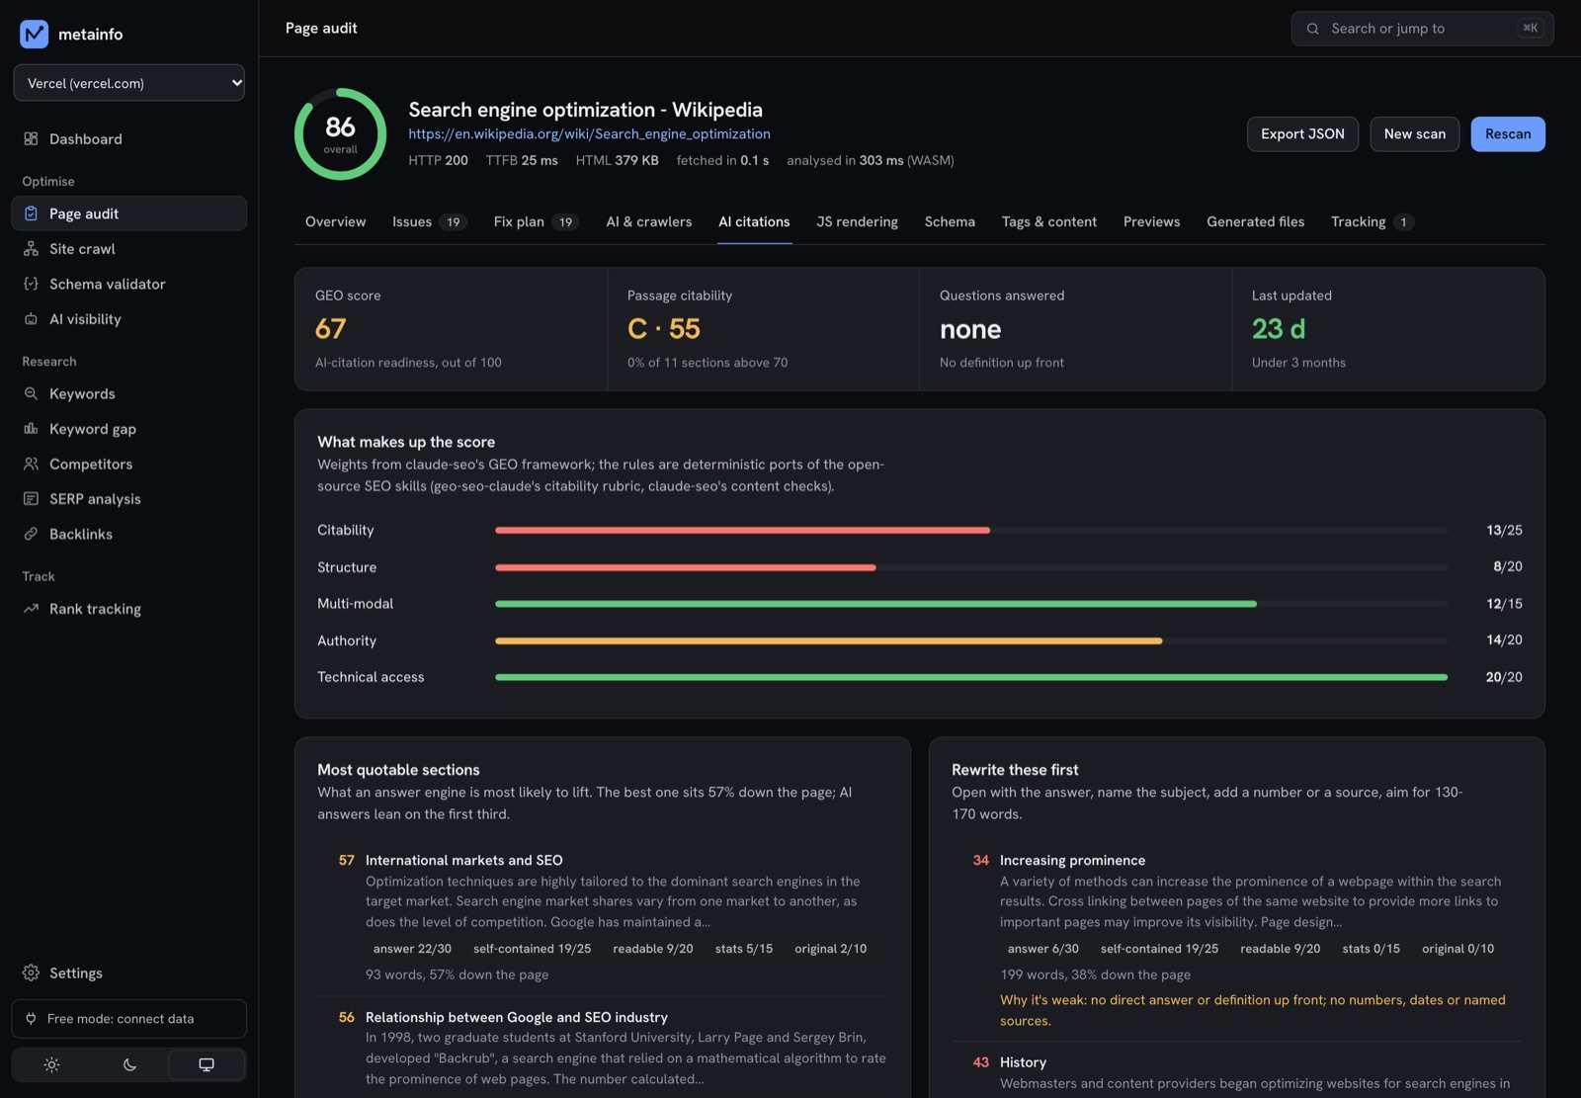Select International markets and SEO section title
This screenshot has height=1098, width=1581.
pyautogui.click(x=463, y=861)
